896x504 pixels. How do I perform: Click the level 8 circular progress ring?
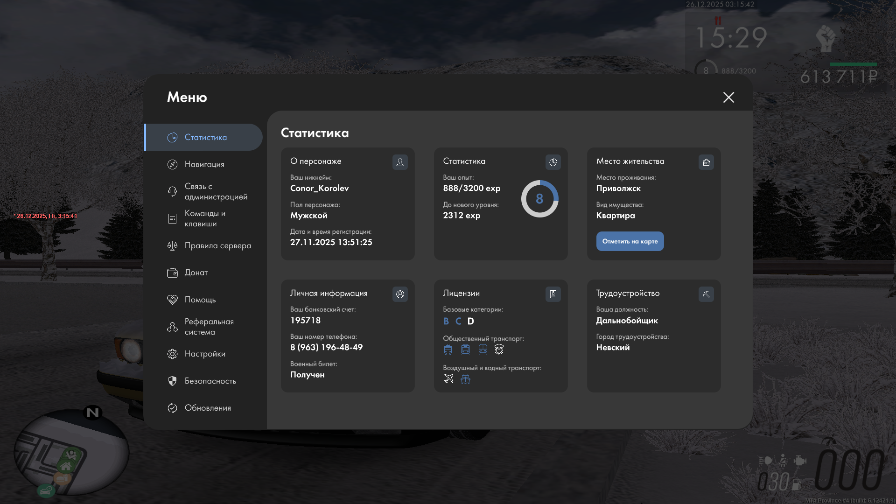click(x=539, y=199)
